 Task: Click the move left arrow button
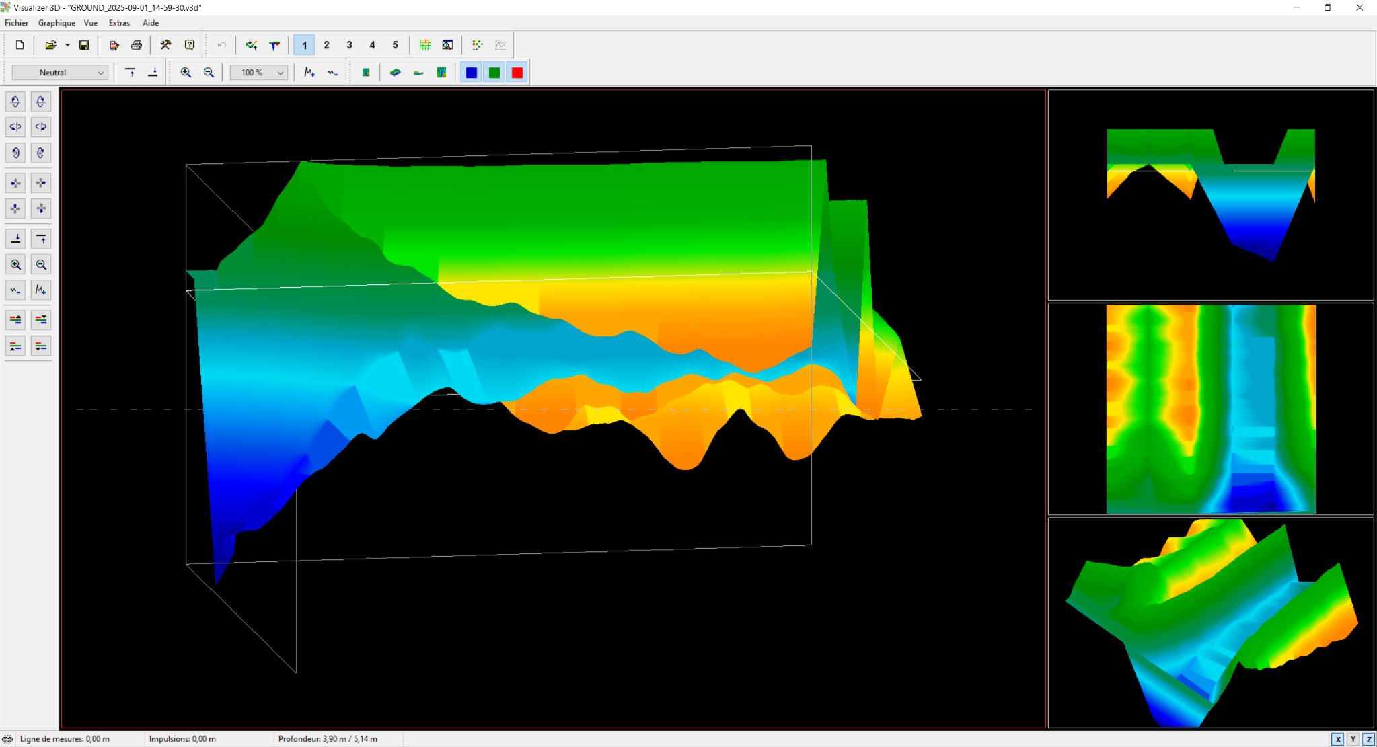(x=15, y=183)
